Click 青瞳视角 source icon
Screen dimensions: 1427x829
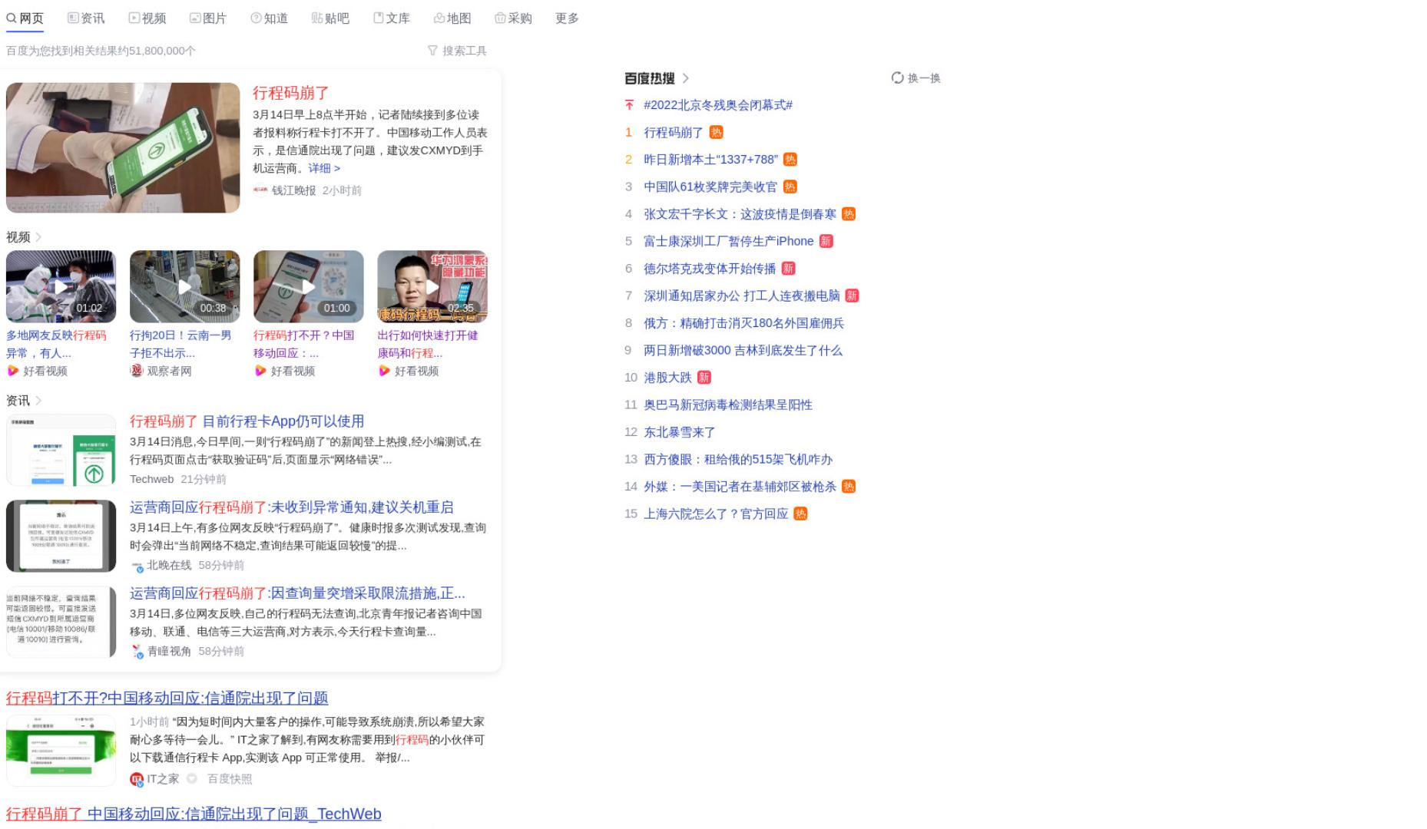click(x=137, y=652)
